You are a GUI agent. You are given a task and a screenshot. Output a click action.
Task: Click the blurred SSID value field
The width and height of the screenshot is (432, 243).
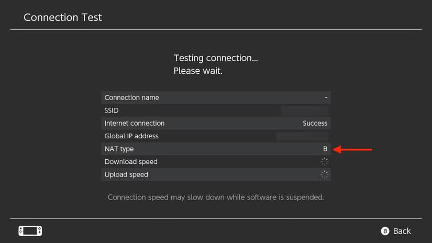coord(305,111)
